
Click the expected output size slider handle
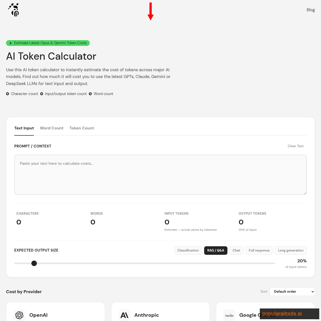(34, 263)
